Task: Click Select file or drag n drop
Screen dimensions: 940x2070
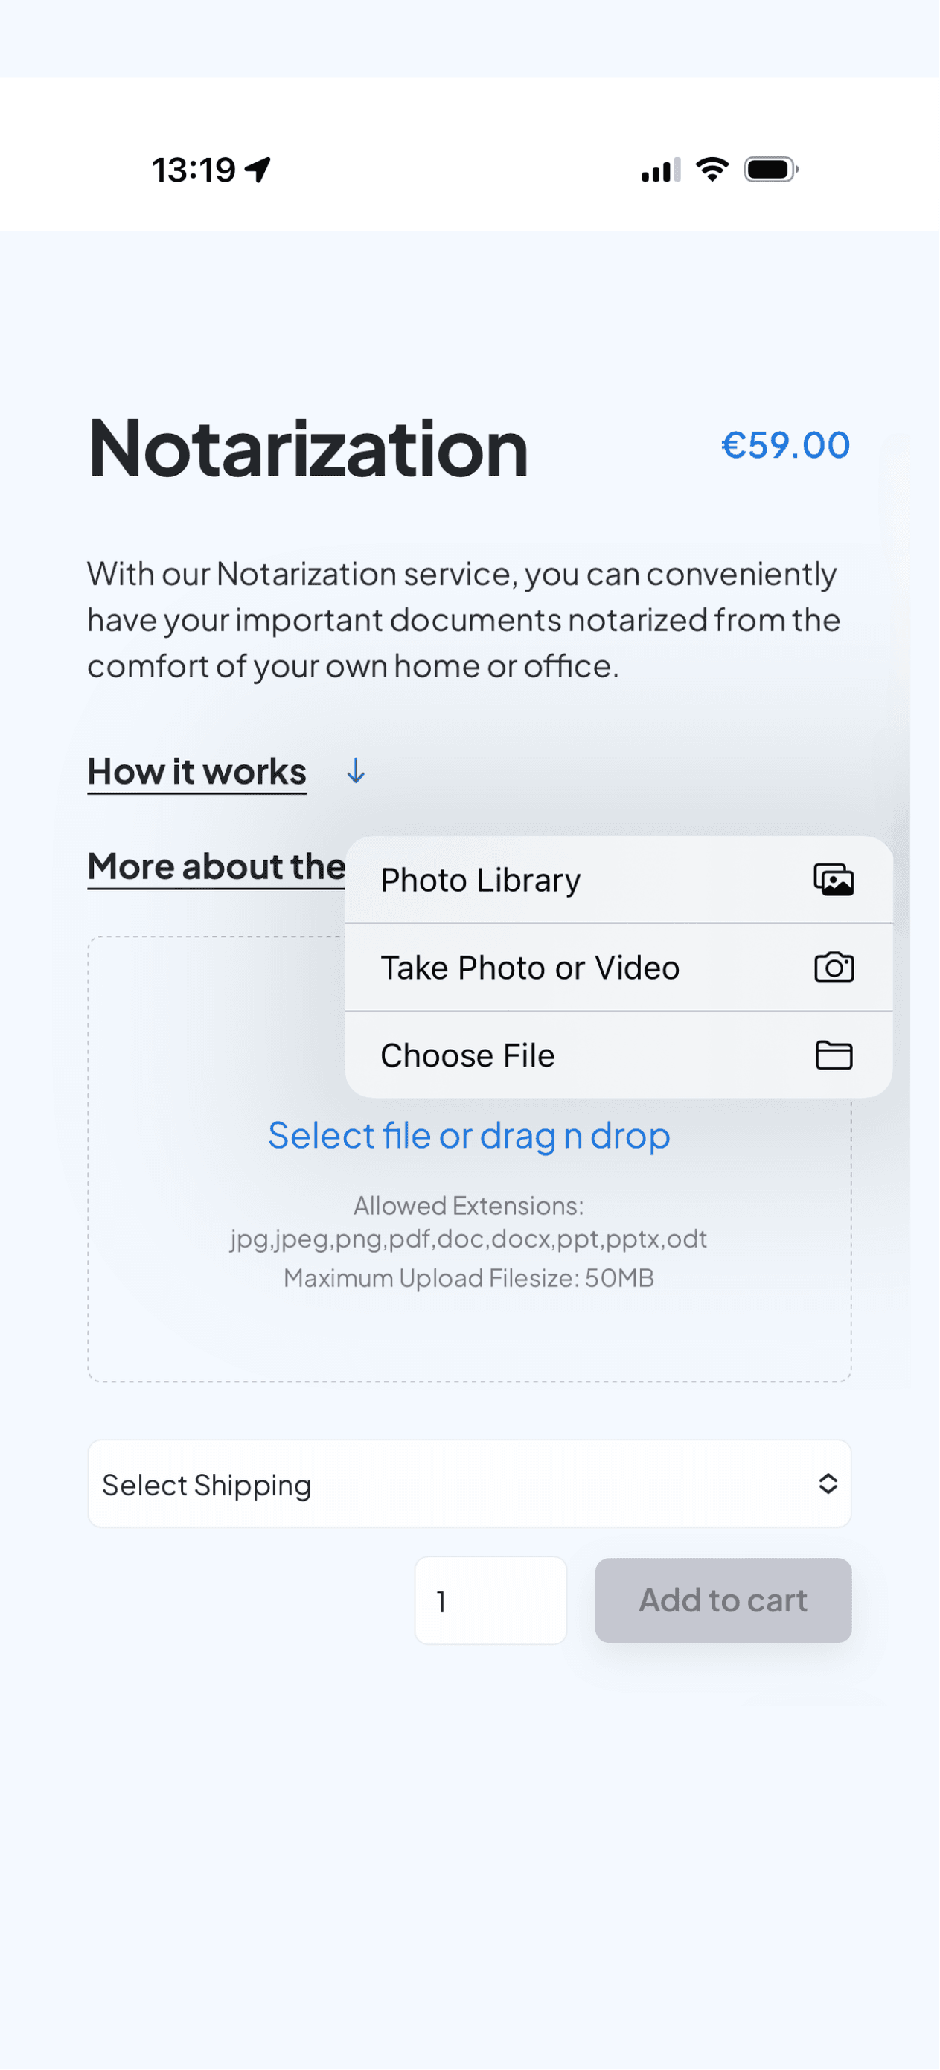Action: (470, 1135)
